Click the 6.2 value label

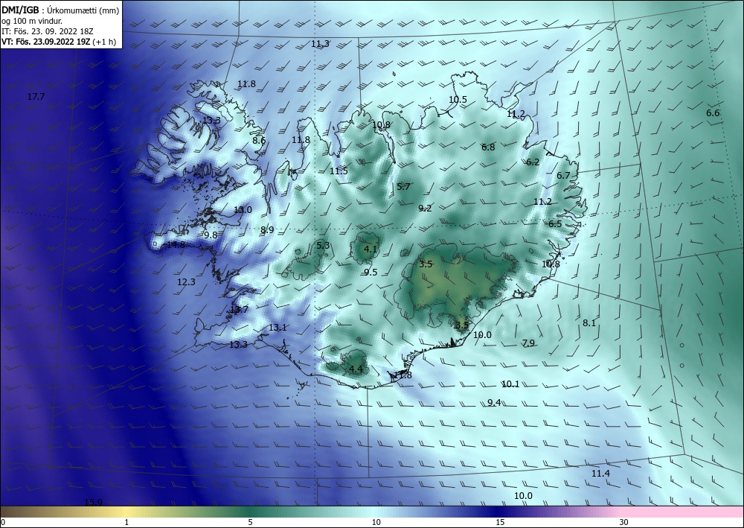(x=533, y=162)
